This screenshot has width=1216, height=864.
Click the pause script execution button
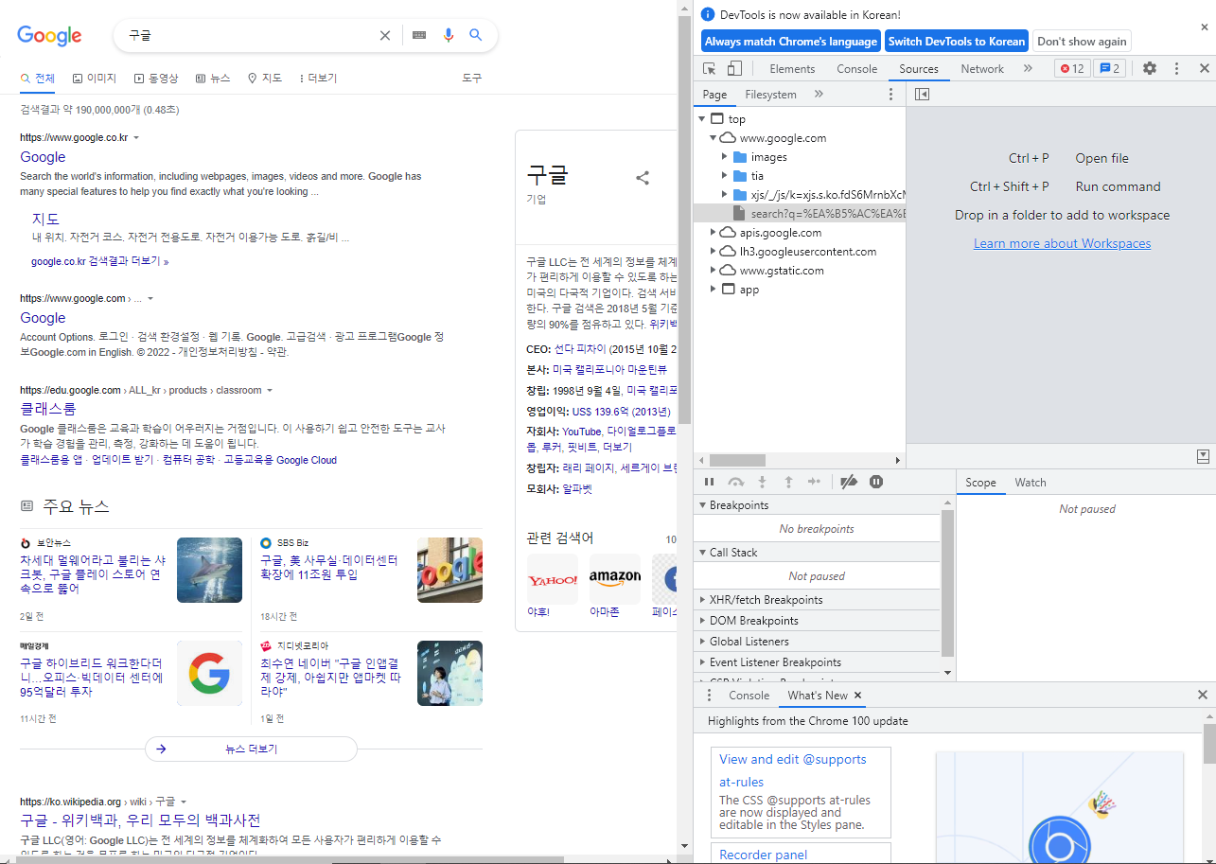point(709,482)
